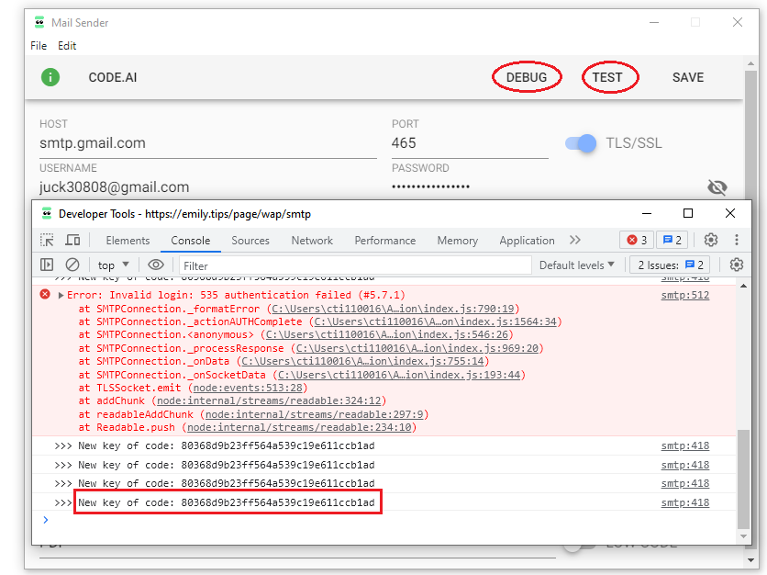Image resolution: width=767 pixels, height=575 pixels.
Task: Click Mail Sender scrollbar down arrow
Action: coord(751,560)
